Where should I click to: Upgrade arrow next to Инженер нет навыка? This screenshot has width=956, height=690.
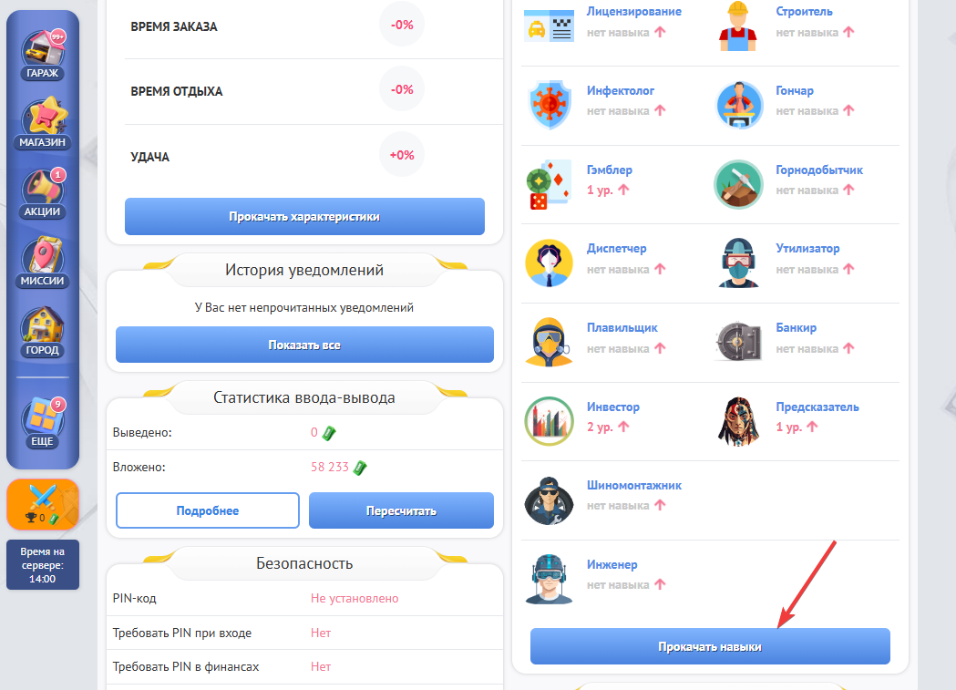coord(661,584)
